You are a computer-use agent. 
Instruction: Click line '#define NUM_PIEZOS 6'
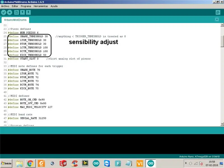click(23, 33)
